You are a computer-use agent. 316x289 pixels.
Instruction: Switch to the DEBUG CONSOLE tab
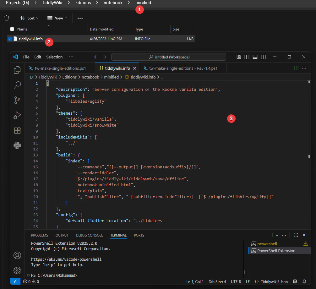coord(89,235)
